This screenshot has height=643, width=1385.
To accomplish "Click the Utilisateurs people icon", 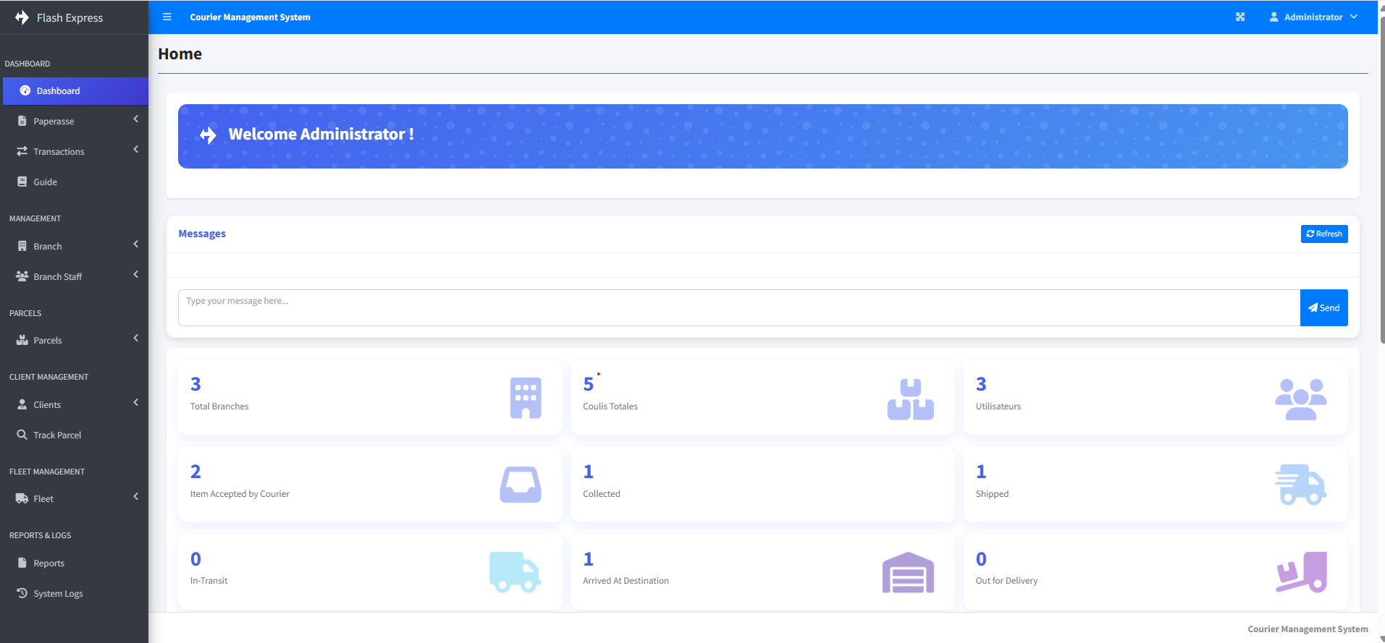I will (1300, 399).
